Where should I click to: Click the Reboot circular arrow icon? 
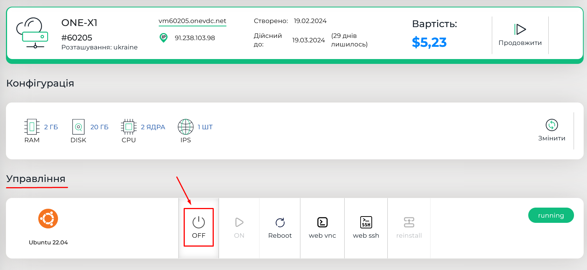(x=280, y=222)
